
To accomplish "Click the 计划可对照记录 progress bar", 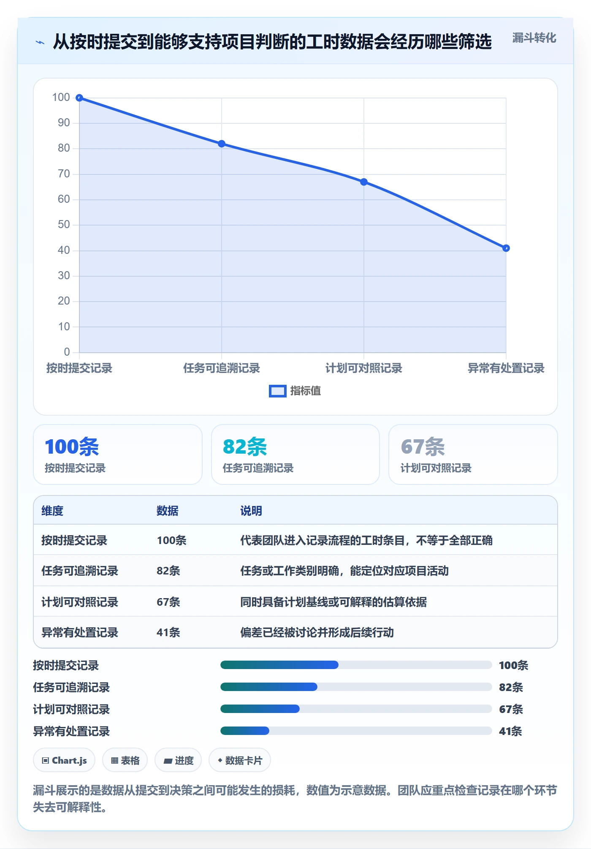I will pos(356,709).
